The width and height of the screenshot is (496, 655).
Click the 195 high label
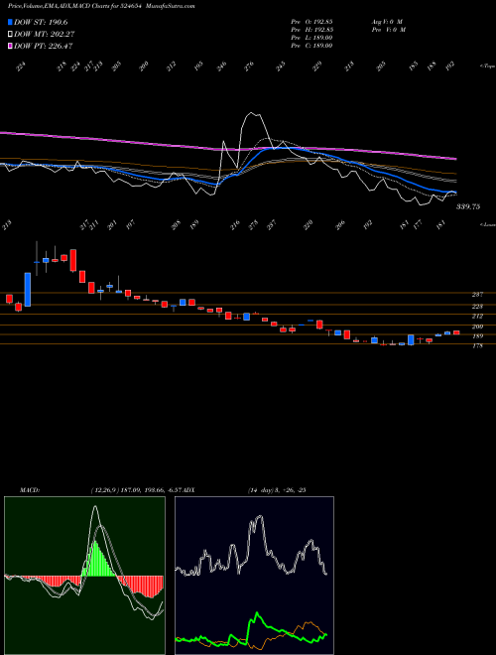(198, 66)
